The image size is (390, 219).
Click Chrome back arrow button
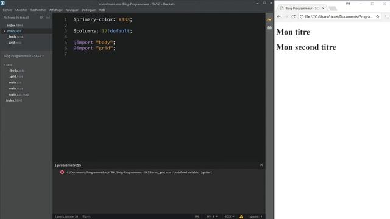279,16
